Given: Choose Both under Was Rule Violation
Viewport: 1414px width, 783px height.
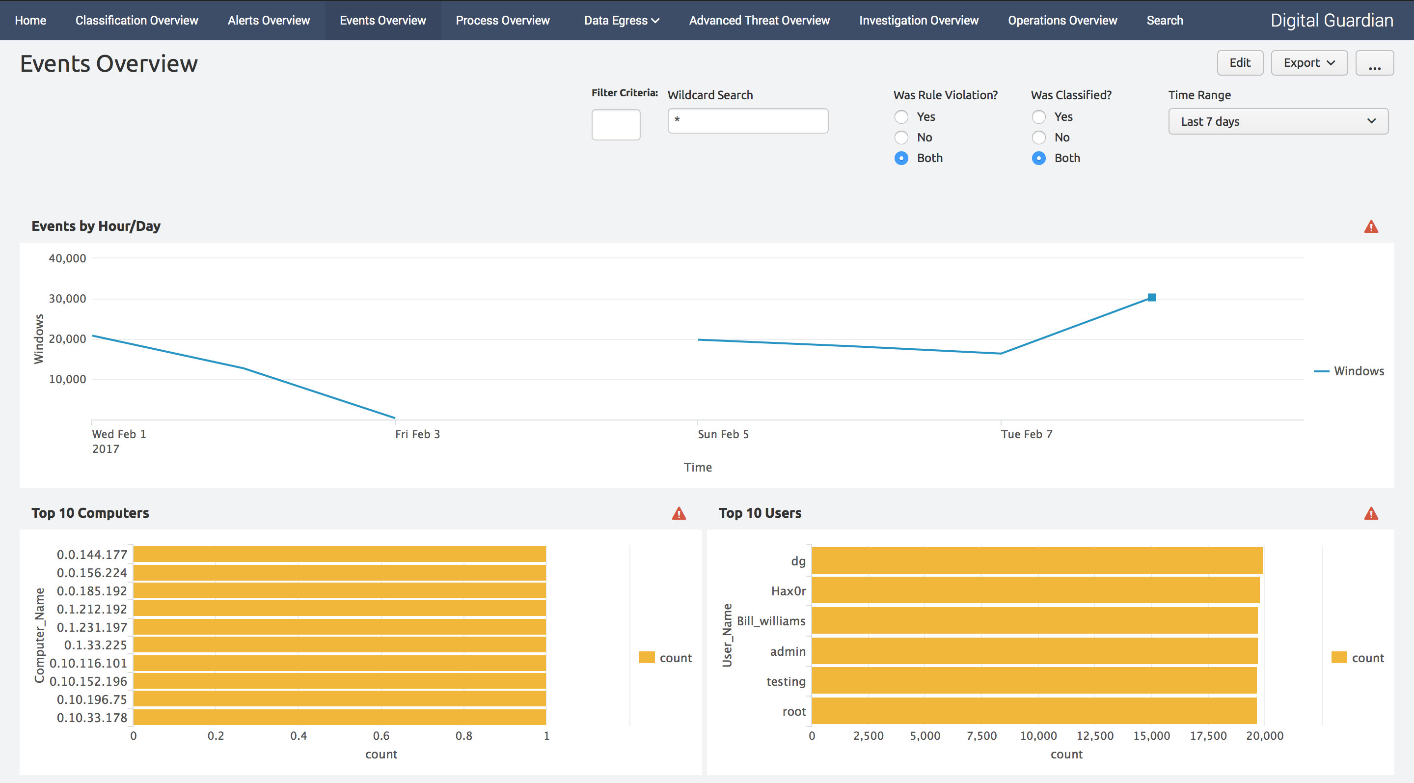Looking at the screenshot, I should [x=901, y=158].
